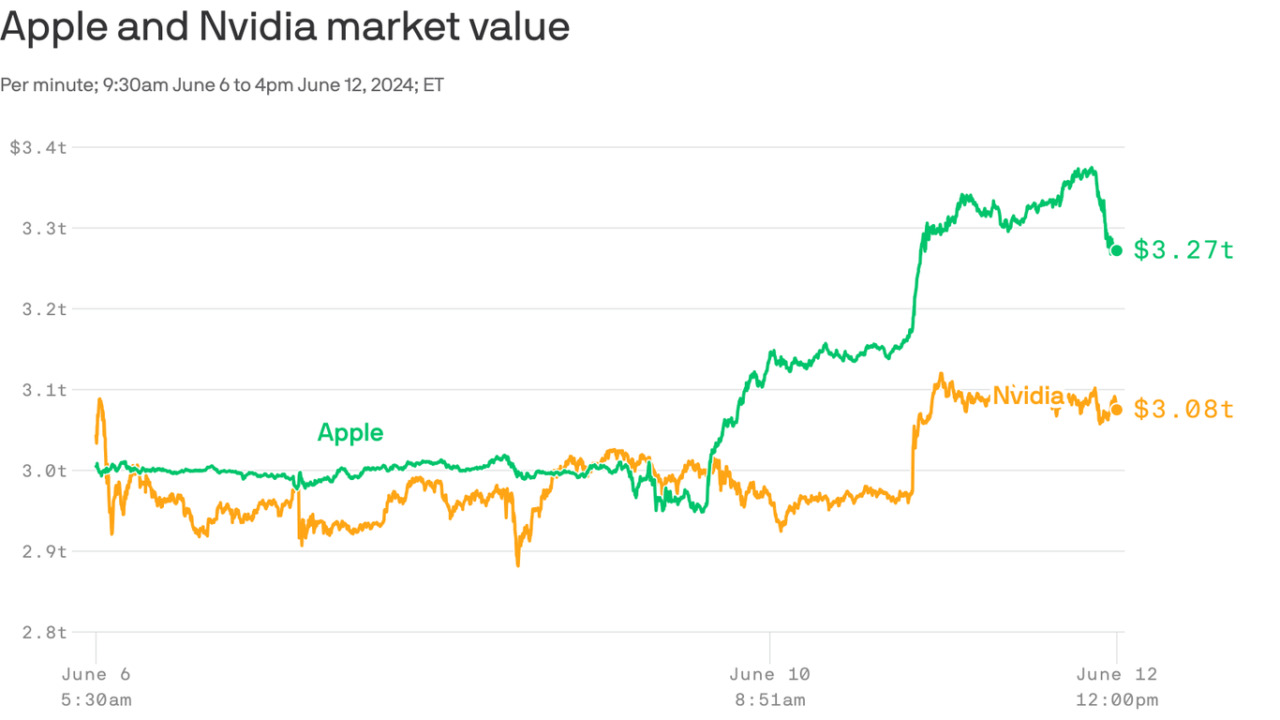Click the "June 10" x-axis date label
1280x720 pixels.
(x=769, y=674)
